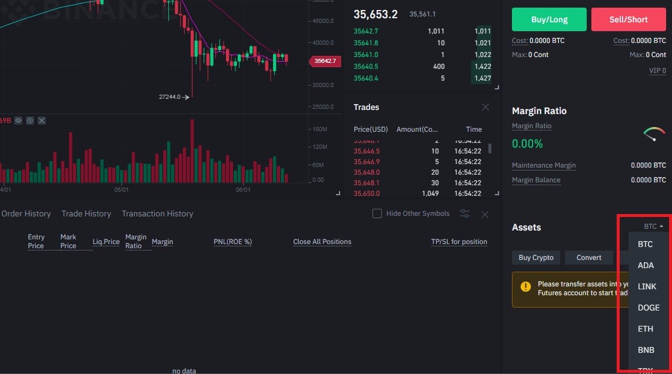Viewport: 672px width, 374px height.
Task: Check the Hide Other Symbols checkbox
Action: click(x=377, y=213)
